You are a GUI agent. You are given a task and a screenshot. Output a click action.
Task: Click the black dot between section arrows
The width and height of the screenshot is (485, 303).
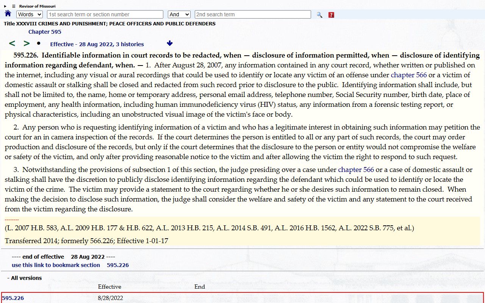click(x=39, y=43)
